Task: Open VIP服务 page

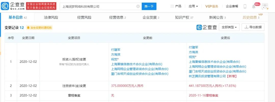Action: [x=212, y=6]
